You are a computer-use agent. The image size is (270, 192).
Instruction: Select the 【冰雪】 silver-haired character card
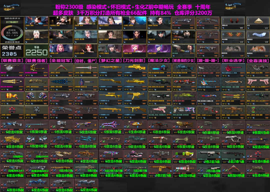pyautogui.click(x=85, y=37)
